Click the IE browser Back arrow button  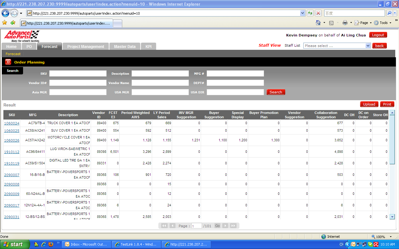(x=5, y=13)
